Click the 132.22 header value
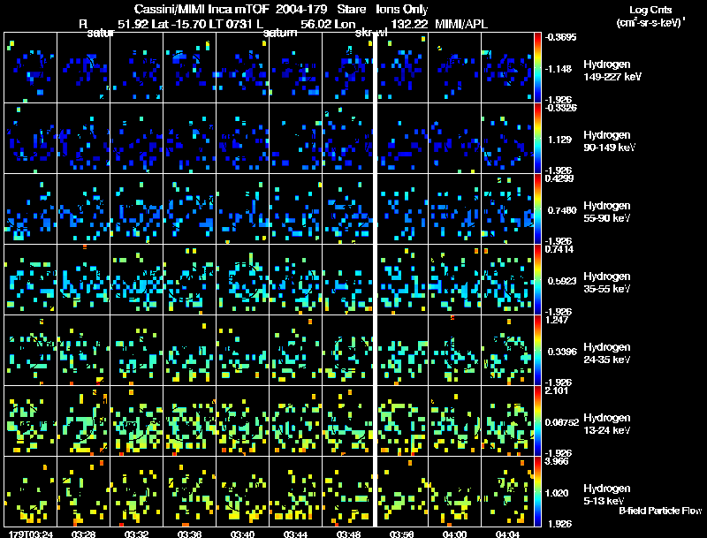 coord(409,24)
